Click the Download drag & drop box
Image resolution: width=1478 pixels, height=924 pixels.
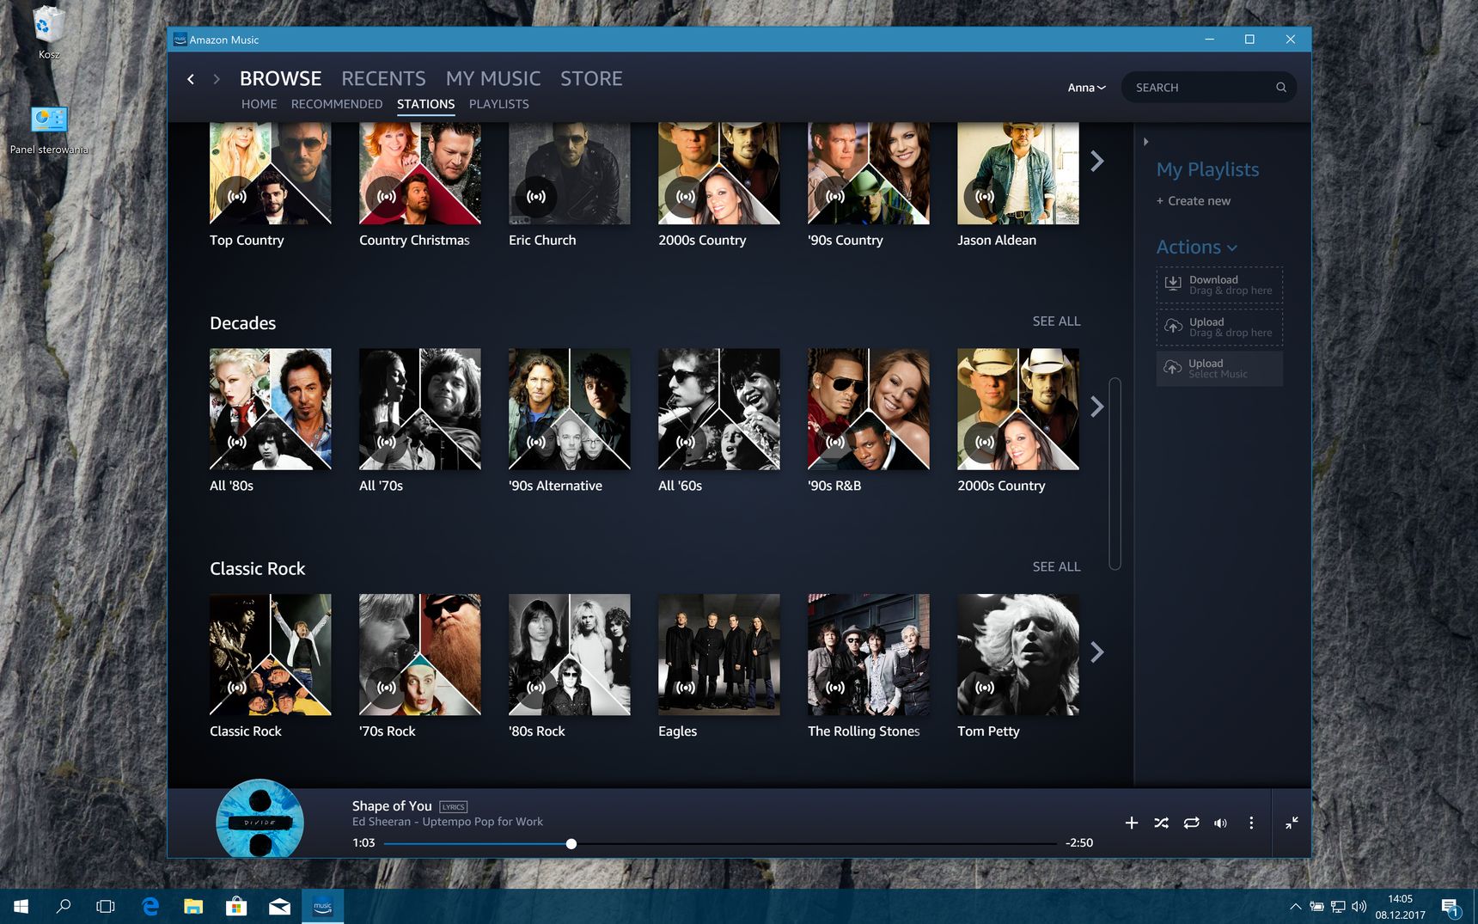click(x=1219, y=285)
